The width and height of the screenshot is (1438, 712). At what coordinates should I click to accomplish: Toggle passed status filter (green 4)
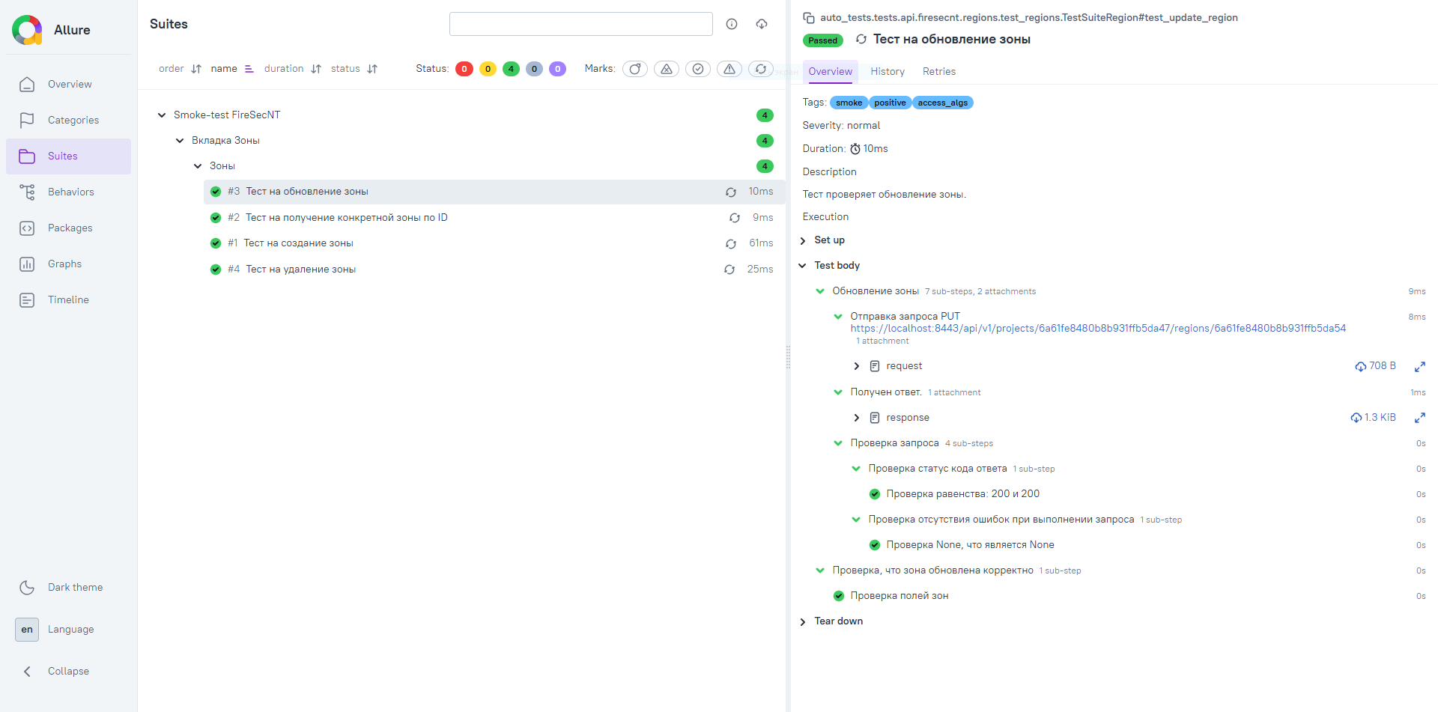(511, 69)
